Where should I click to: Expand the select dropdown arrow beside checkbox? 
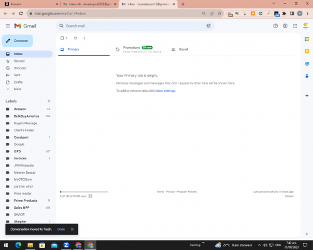66,38
